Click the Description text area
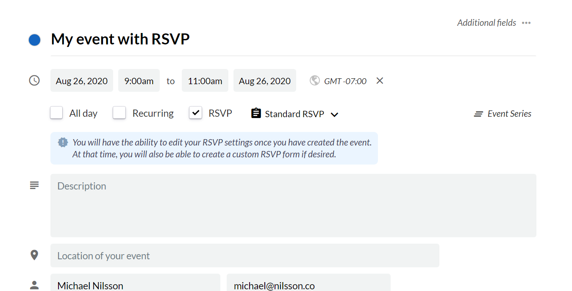572x291 pixels. (293, 206)
